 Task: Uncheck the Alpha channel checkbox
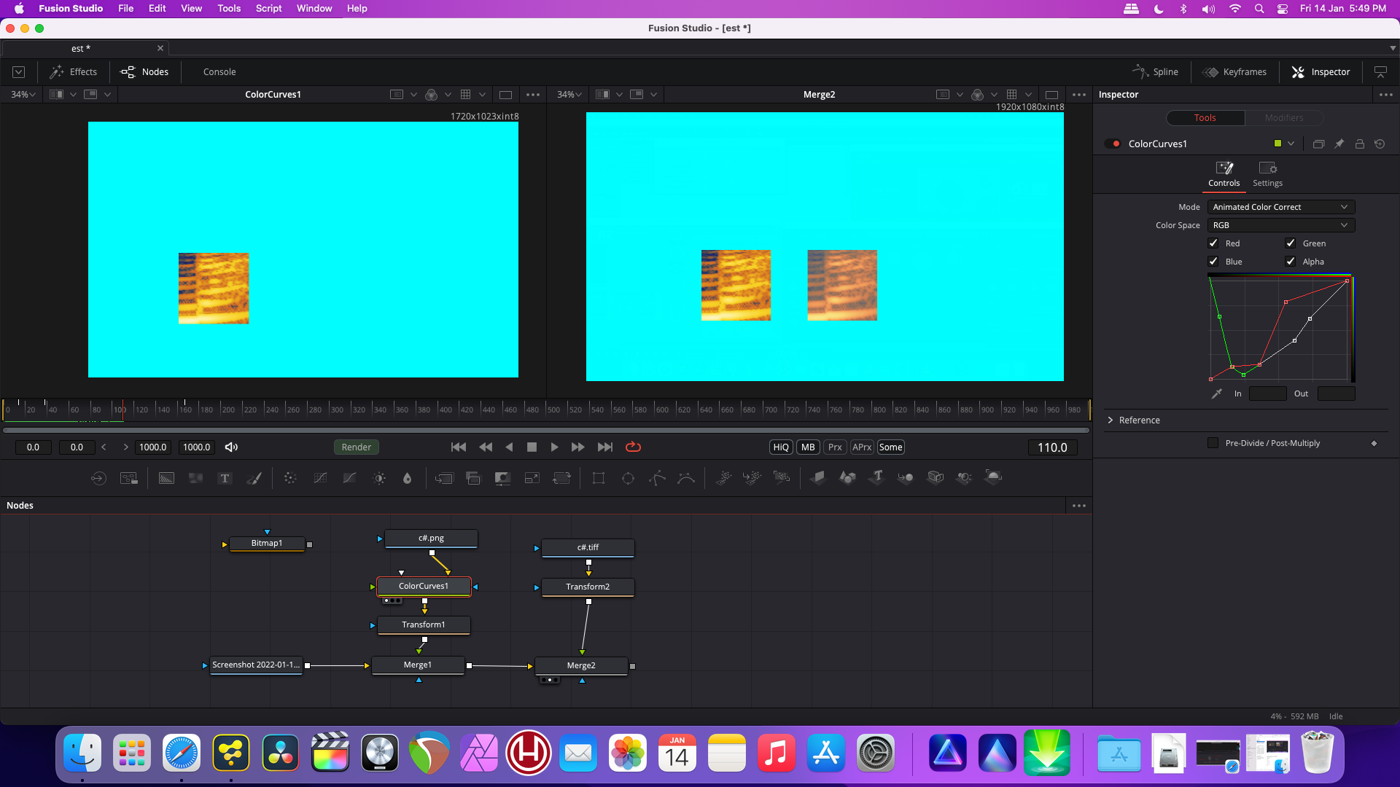tap(1291, 262)
